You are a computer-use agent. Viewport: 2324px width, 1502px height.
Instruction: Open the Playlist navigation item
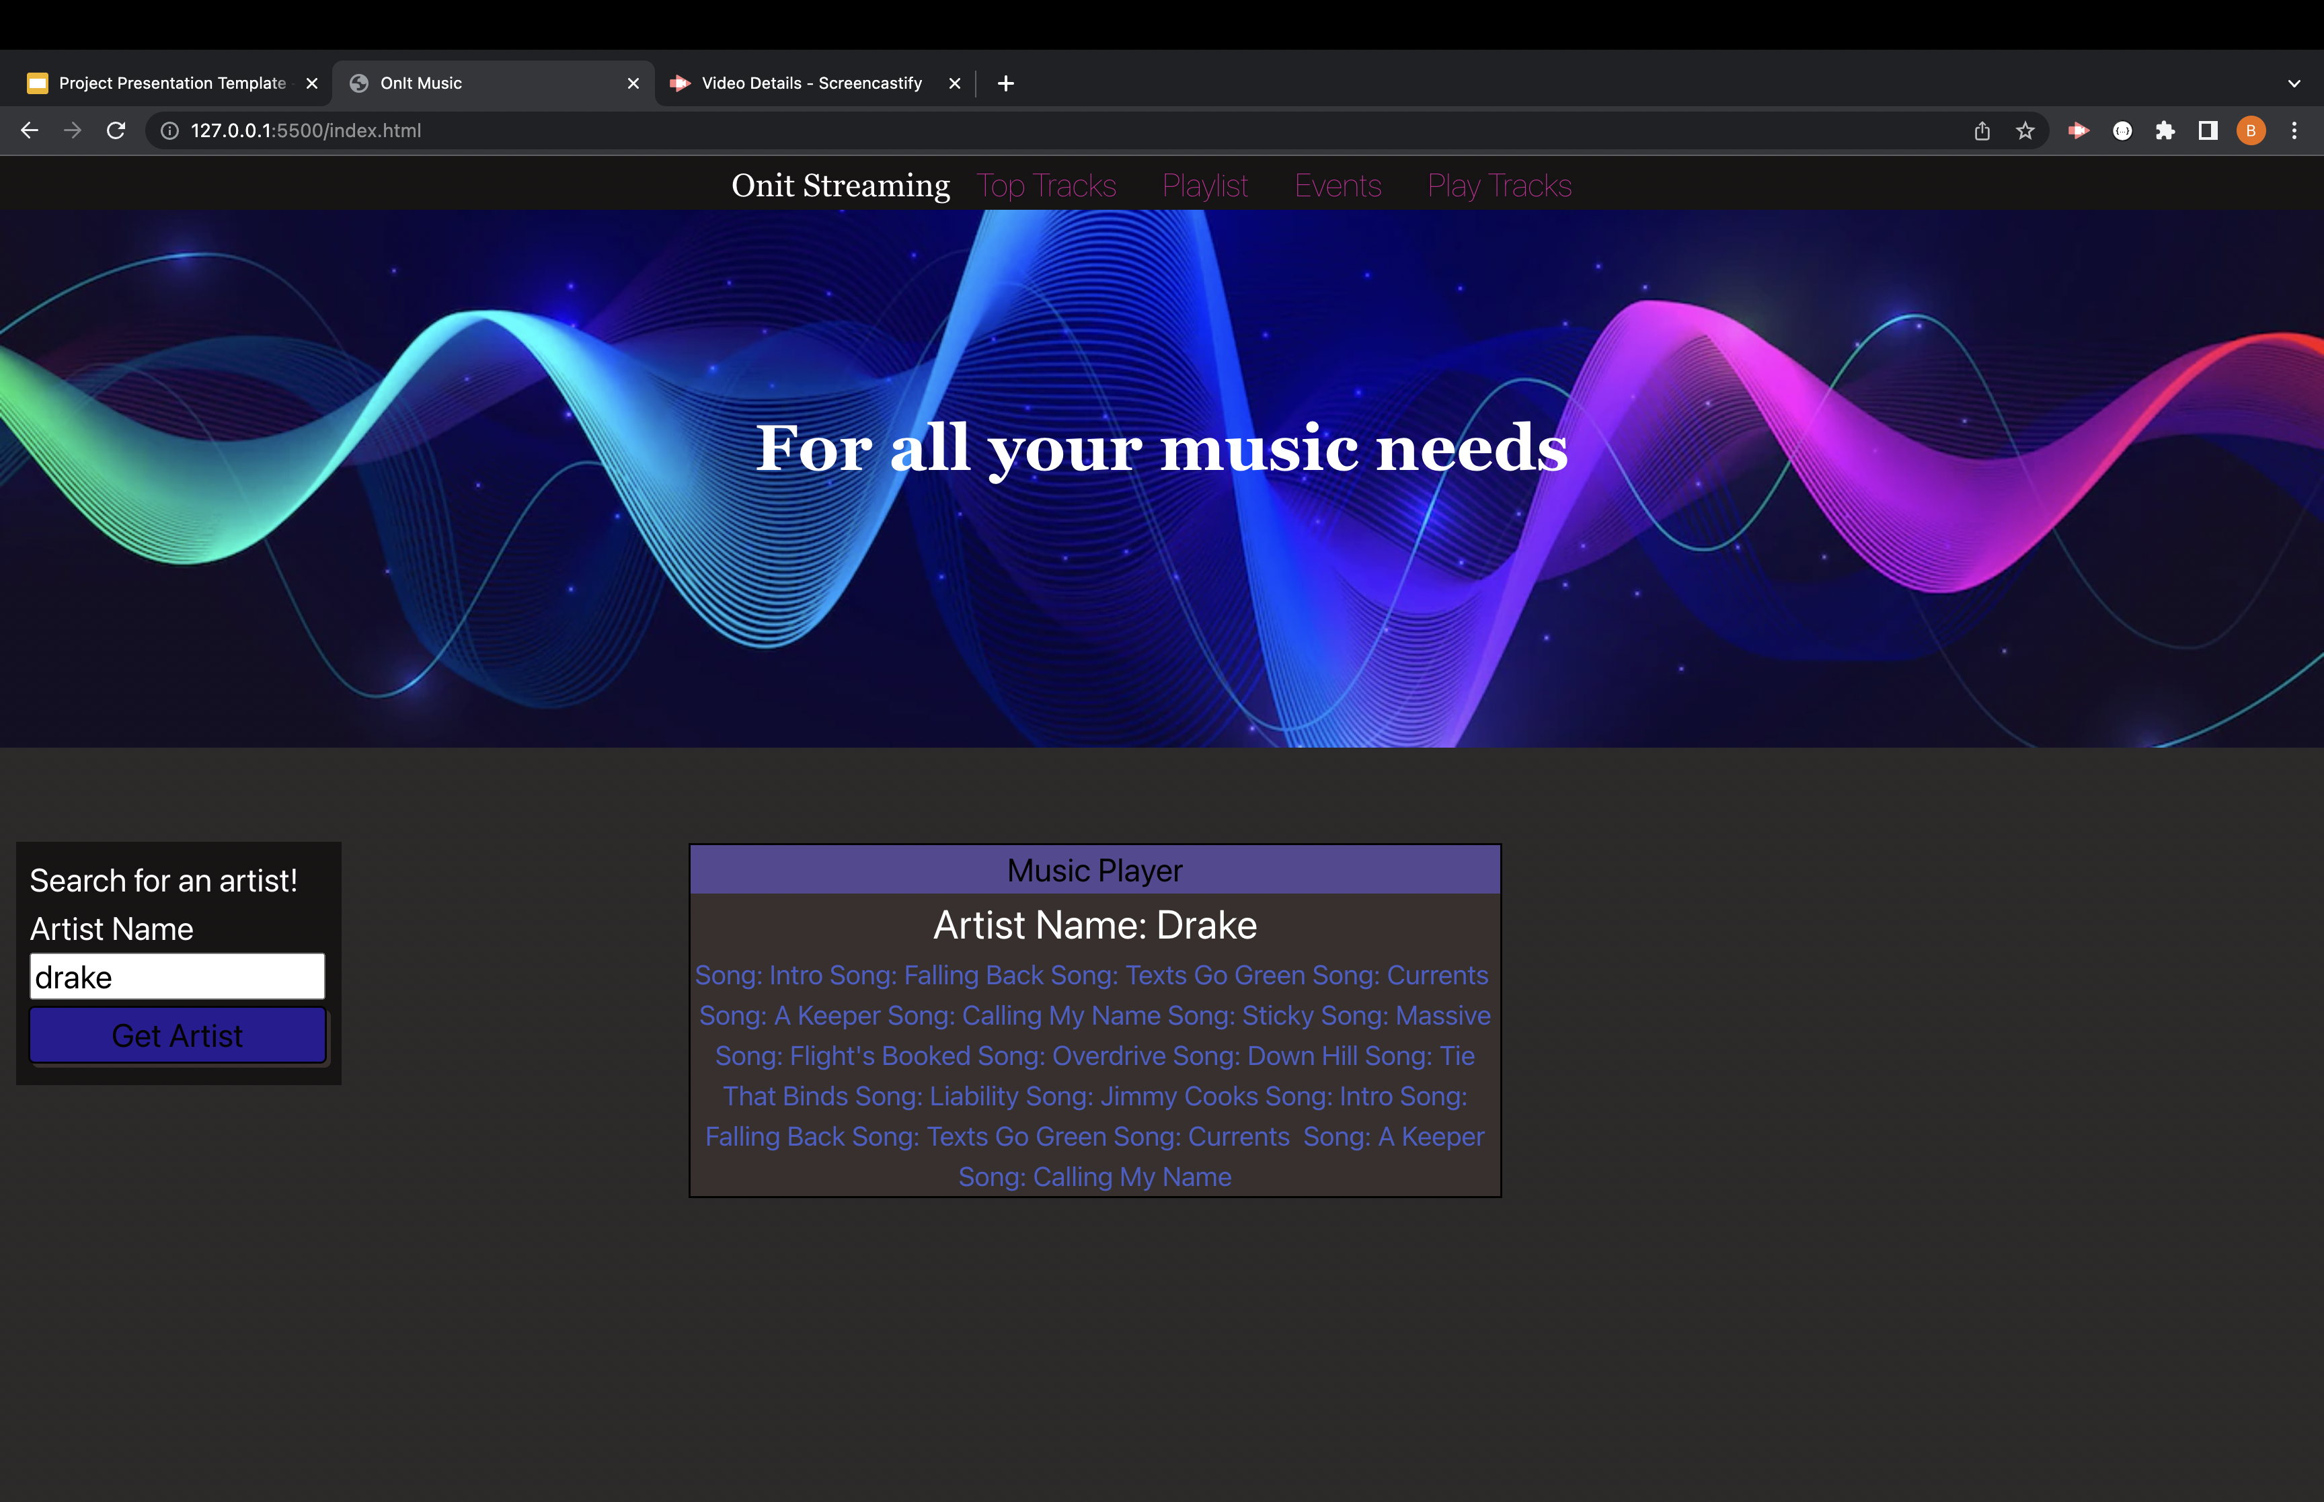[1204, 186]
